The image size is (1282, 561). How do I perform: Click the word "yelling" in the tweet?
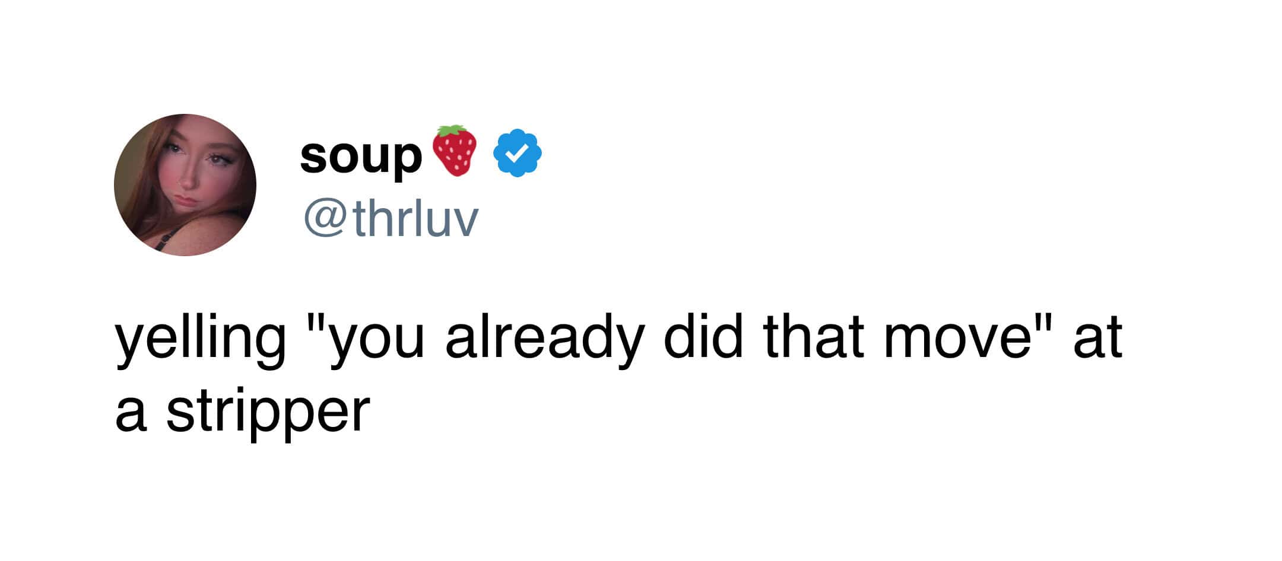pos(201,339)
